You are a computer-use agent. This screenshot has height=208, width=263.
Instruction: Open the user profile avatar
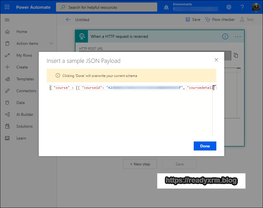(x=256, y=7)
